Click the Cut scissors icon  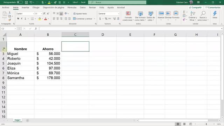click(9, 13)
